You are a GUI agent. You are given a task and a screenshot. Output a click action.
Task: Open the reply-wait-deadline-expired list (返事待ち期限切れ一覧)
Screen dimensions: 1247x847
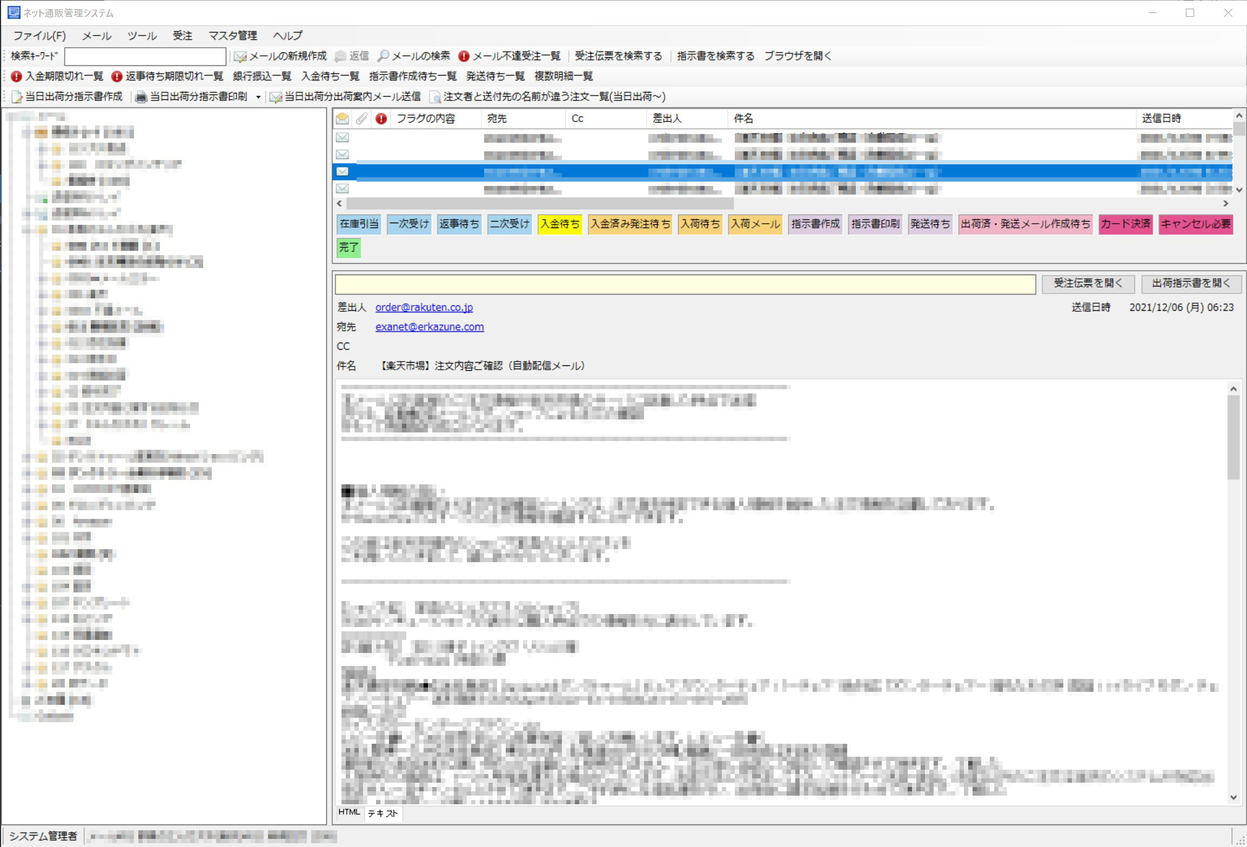(x=167, y=76)
